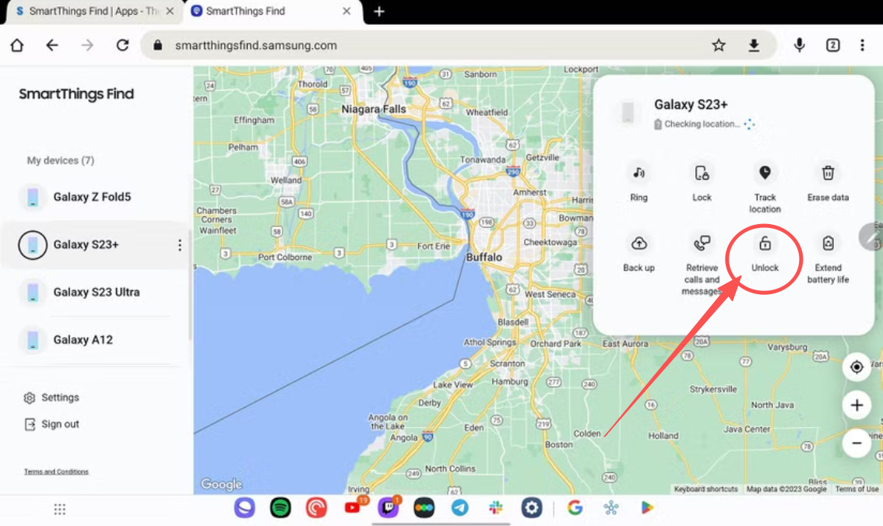Click Buffalo label on the map
This screenshot has height=526, width=883.
[x=484, y=257]
